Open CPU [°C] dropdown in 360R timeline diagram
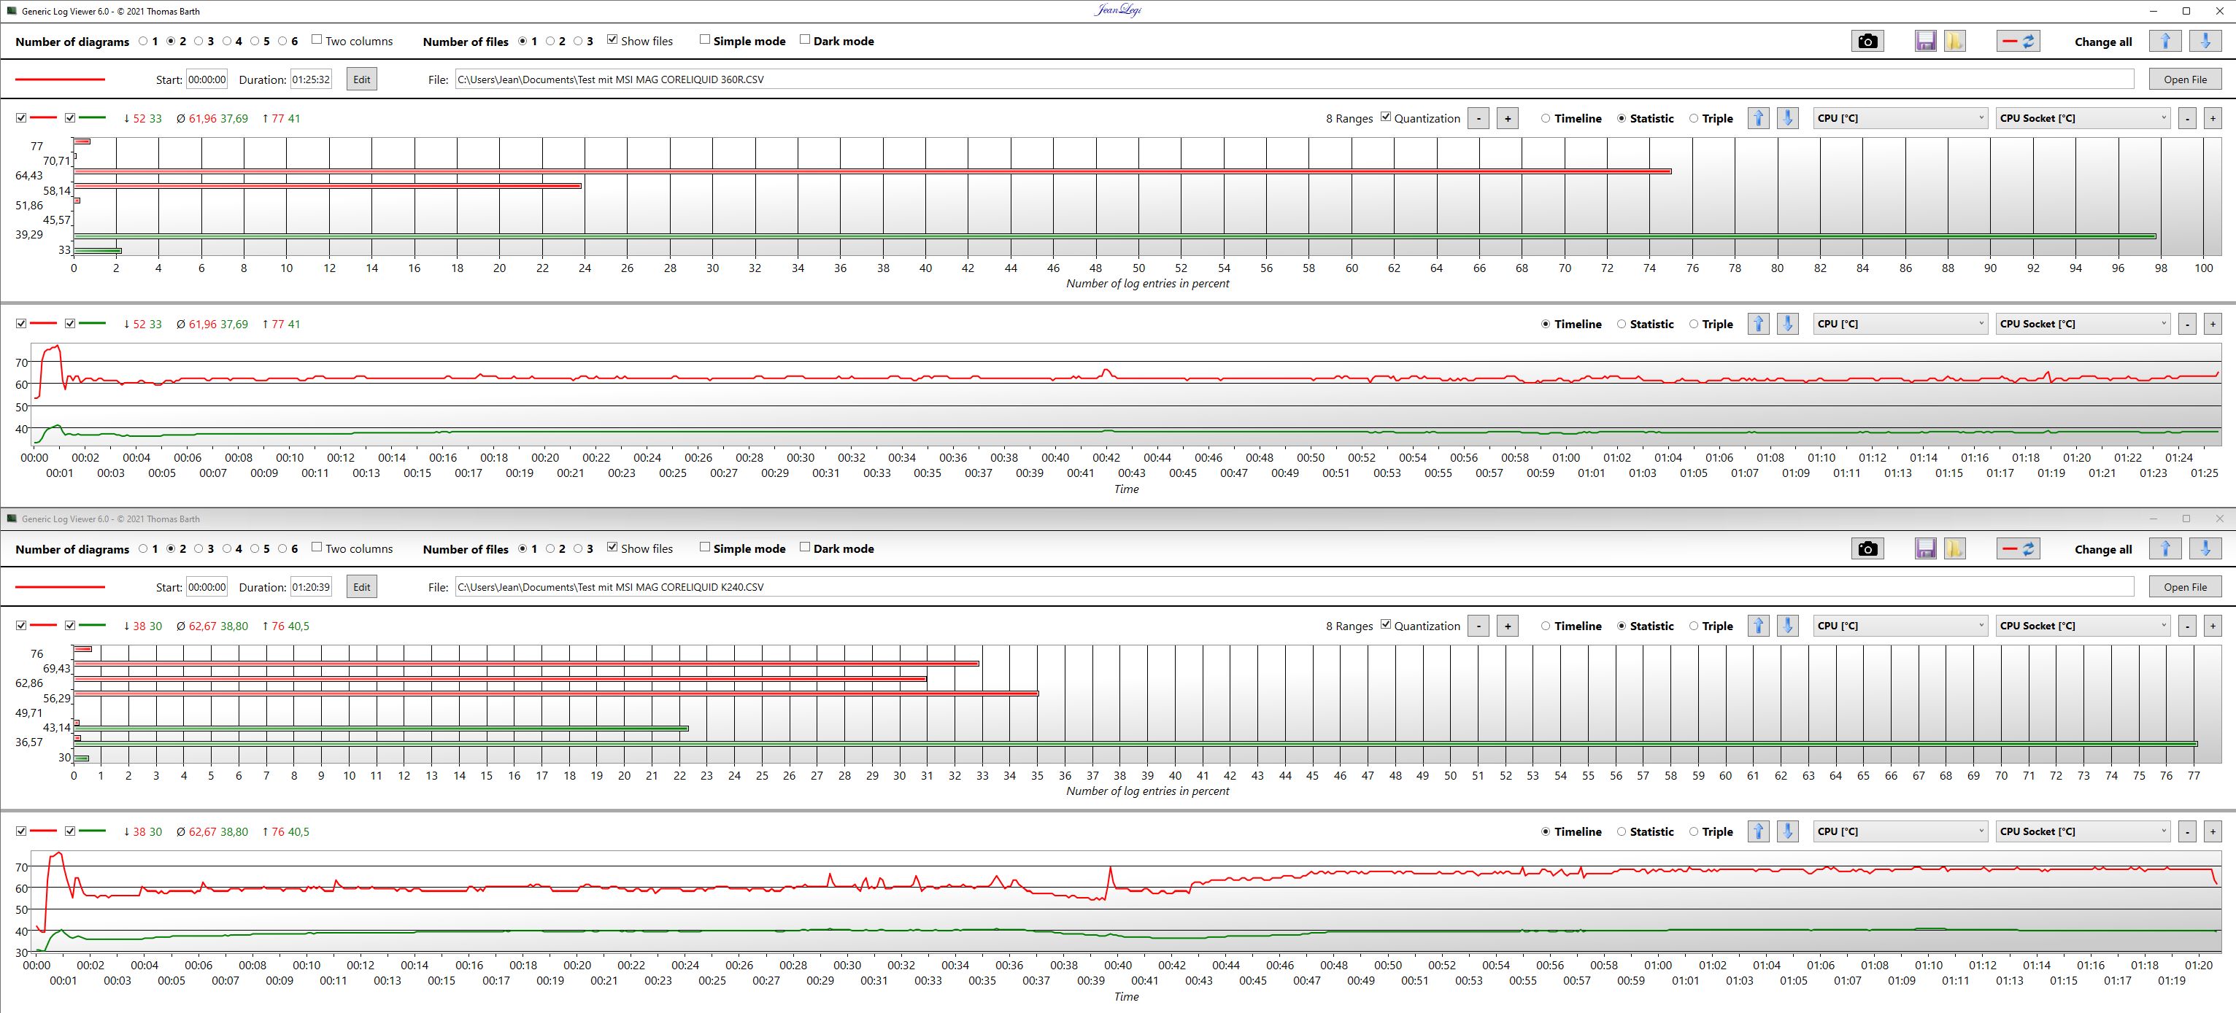Viewport: 2236px width, 1013px height. [1900, 324]
